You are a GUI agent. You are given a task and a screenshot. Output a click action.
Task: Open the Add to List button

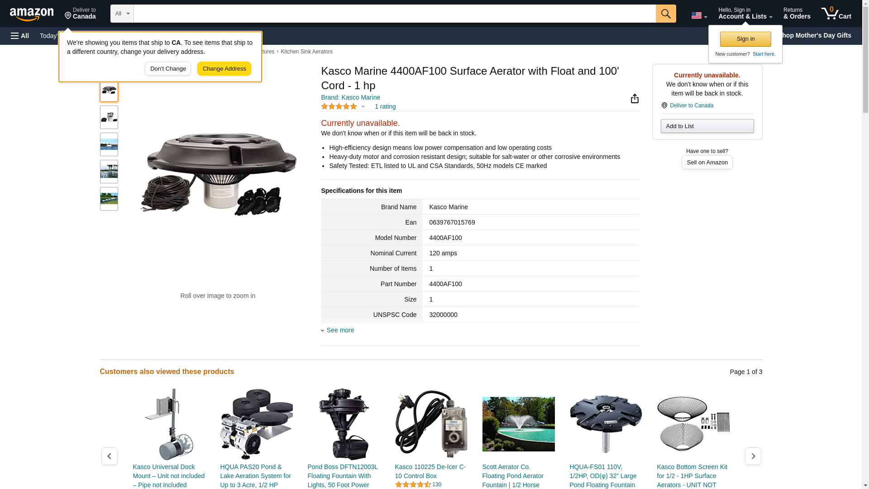707,126
